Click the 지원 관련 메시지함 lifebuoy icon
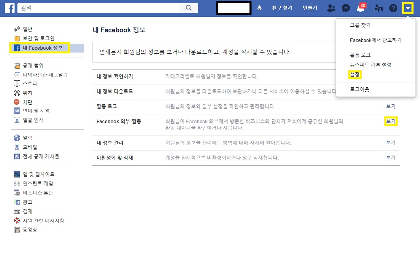Screen dimensions: 420x270 (17, 221)
